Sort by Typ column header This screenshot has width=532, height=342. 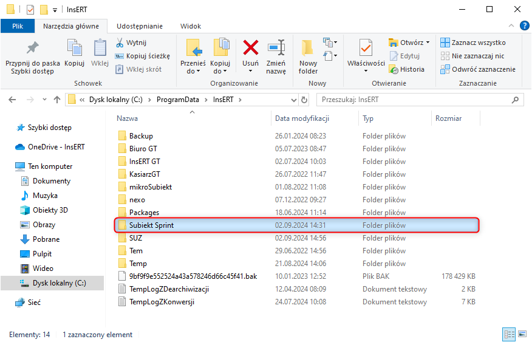point(368,118)
